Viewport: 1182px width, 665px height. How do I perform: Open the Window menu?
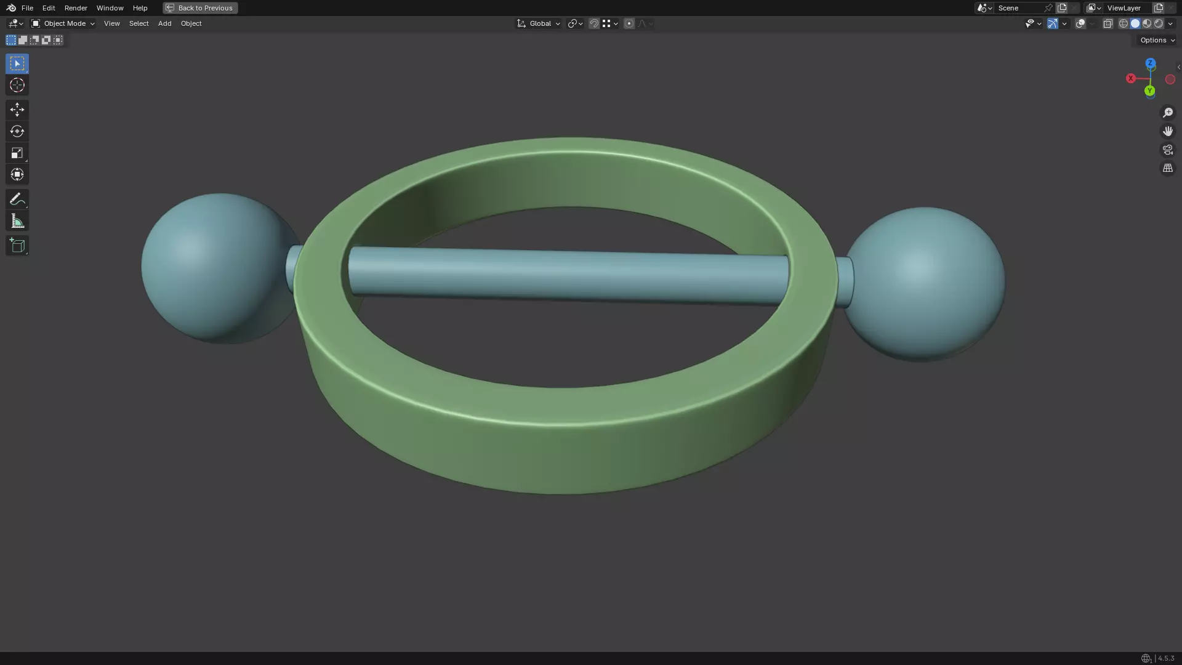pyautogui.click(x=110, y=8)
